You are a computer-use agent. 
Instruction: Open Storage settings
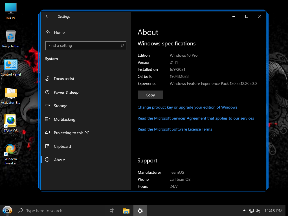85,106
